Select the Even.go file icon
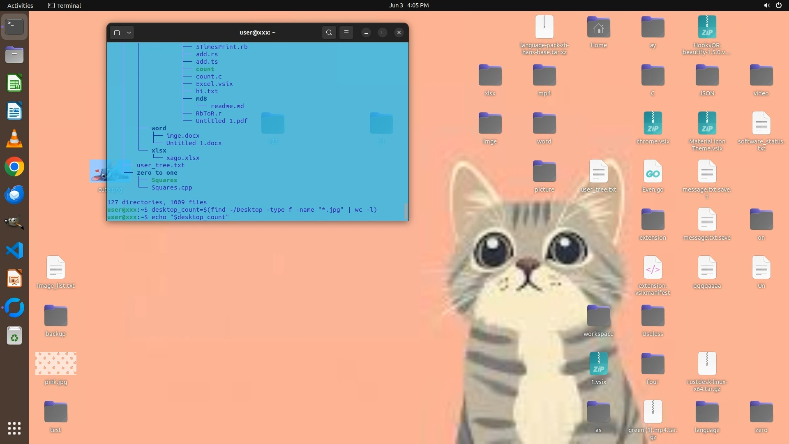789x444 pixels. [x=653, y=172]
